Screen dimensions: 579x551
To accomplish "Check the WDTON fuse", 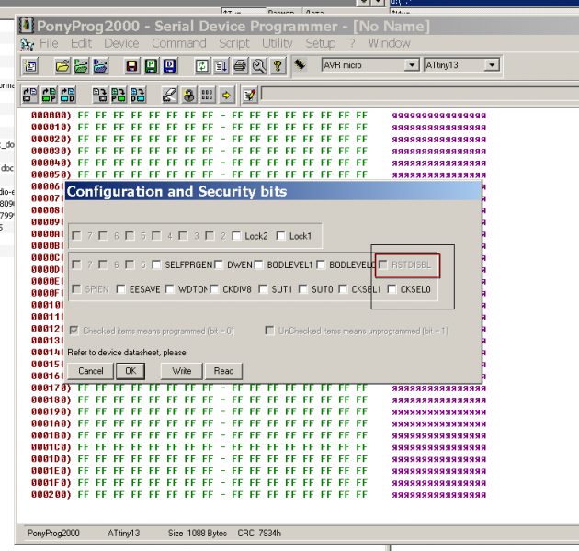I will click(x=169, y=289).
